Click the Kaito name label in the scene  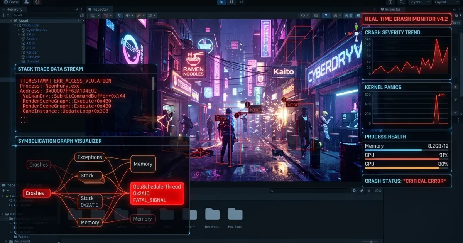284,72
